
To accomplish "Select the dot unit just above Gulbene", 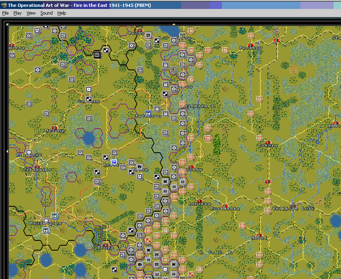I will point(89,89).
